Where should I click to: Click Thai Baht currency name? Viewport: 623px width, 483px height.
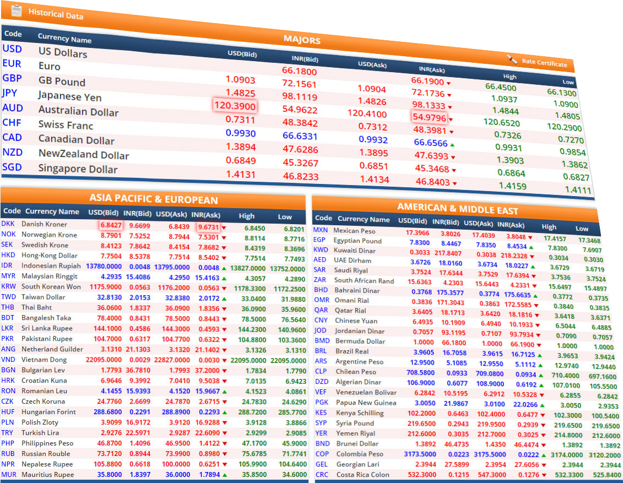point(36,307)
